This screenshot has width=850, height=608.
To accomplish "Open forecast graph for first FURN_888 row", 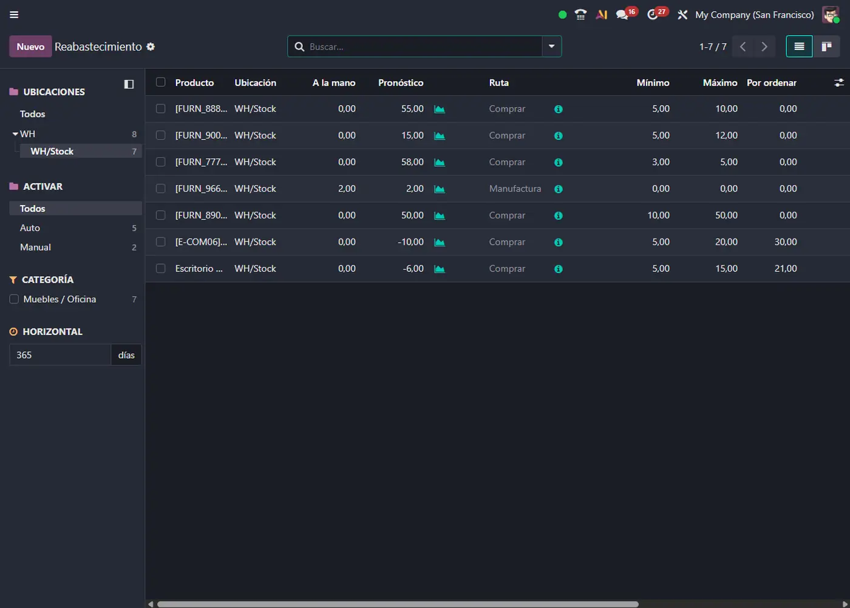I will [440, 109].
